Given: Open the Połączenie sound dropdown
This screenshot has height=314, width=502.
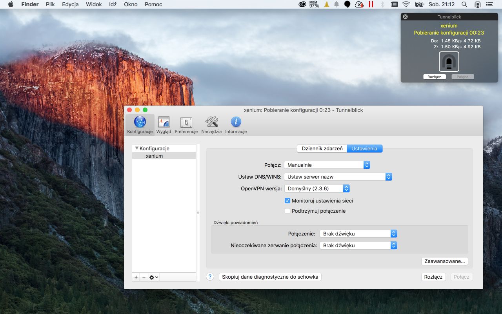Looking at the screenshot, I should coord(358,234).
